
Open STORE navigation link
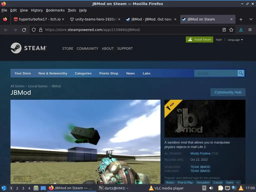pos(67,48)
